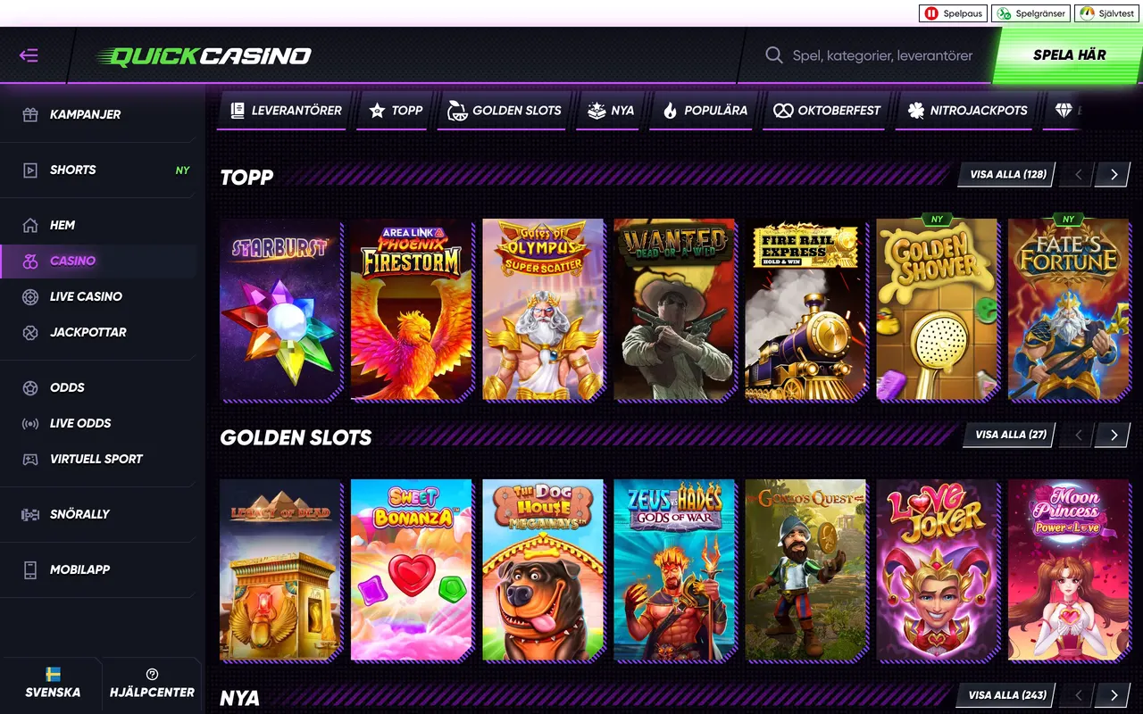Click the Odds ball icon
Screen dimensions: 1143x714
click(30, 387)
